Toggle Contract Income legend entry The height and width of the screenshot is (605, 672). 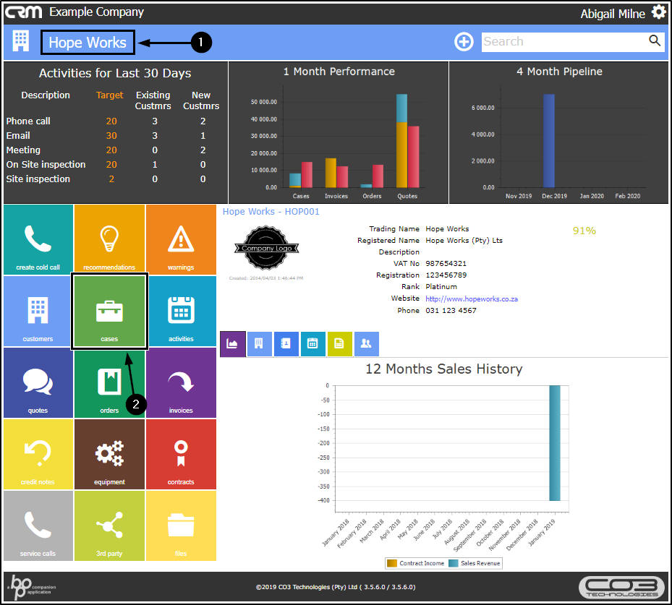coord(416,563)
